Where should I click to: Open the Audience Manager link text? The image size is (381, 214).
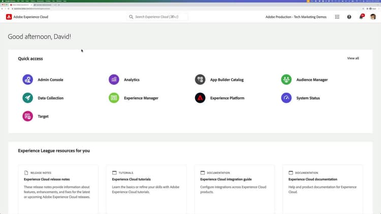pyautogui.click(x=312, y=79)
